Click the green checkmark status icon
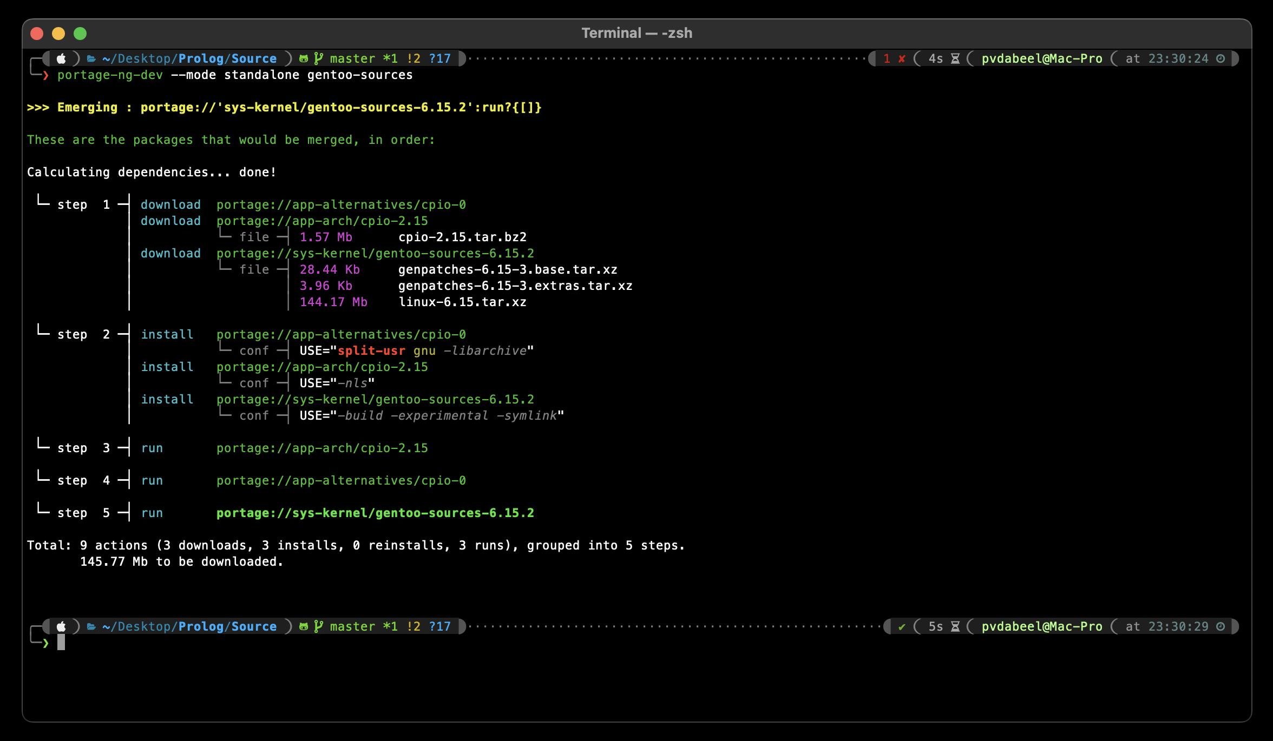Viewport: 1273px width, 741px height. click(902, 626)
